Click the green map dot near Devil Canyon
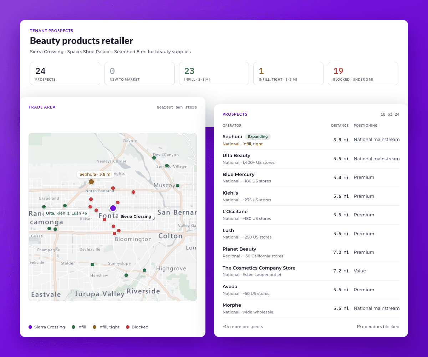 tap(154, 158)
